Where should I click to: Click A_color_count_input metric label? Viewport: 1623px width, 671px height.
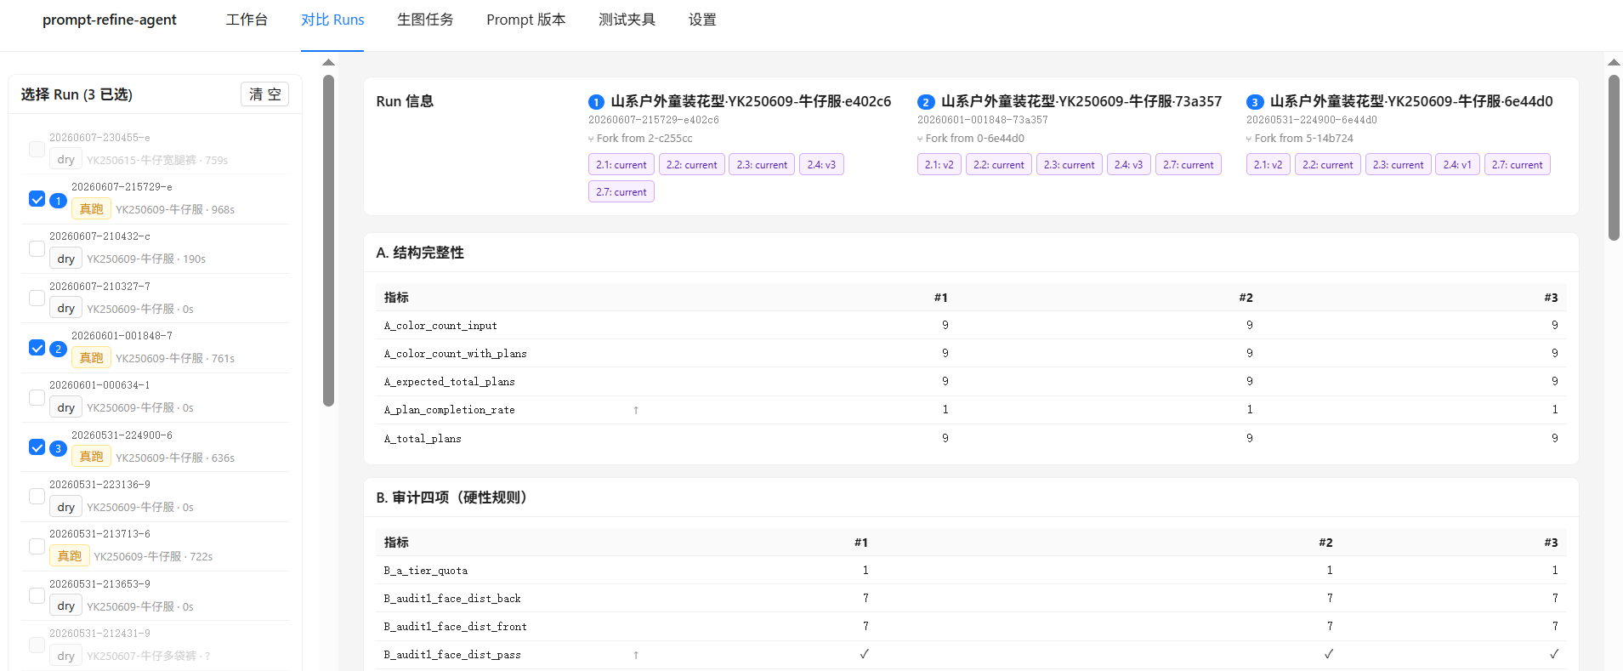click(440, 326)
